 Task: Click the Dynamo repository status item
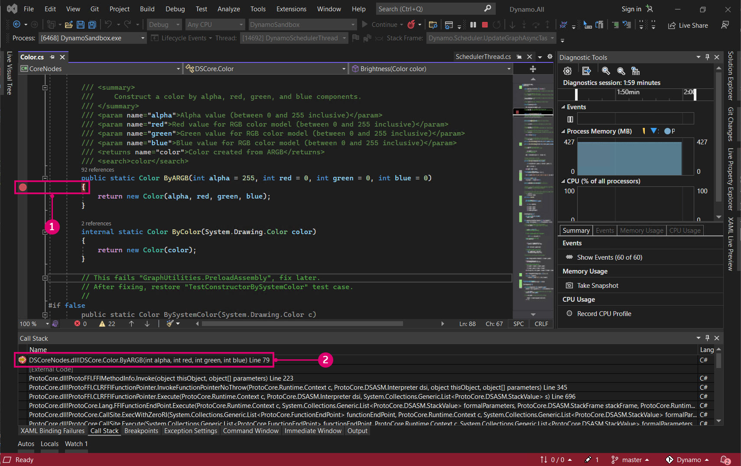pos(688,460)
